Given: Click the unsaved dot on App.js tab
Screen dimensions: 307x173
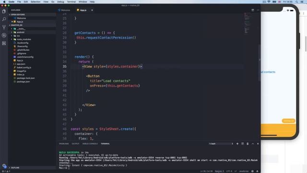Looking at the screenshot, I should click(x=92, y=10).
